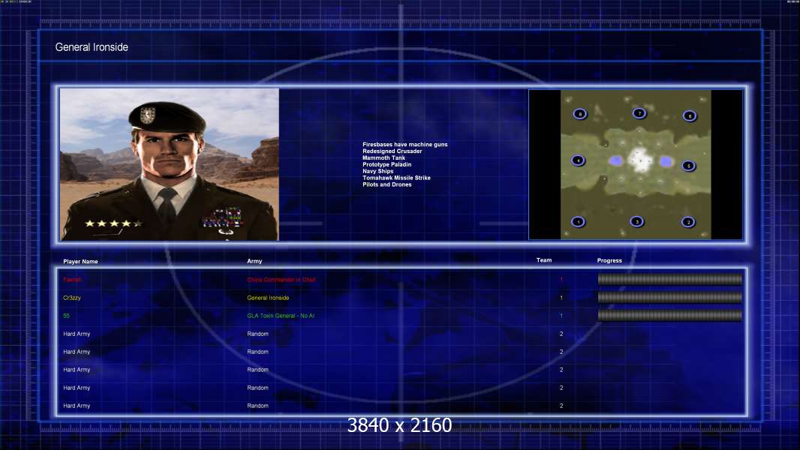Screen dimensions: 800x450
Task: Click the "Army" column header
Action: click(x=254, y=261)
